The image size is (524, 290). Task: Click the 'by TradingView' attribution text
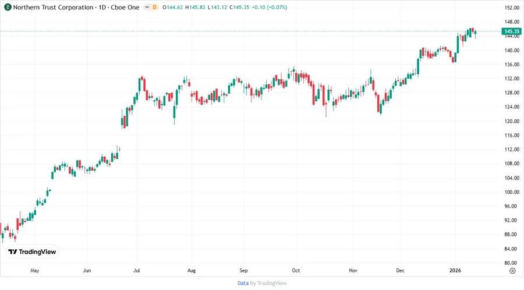(268, 283)
